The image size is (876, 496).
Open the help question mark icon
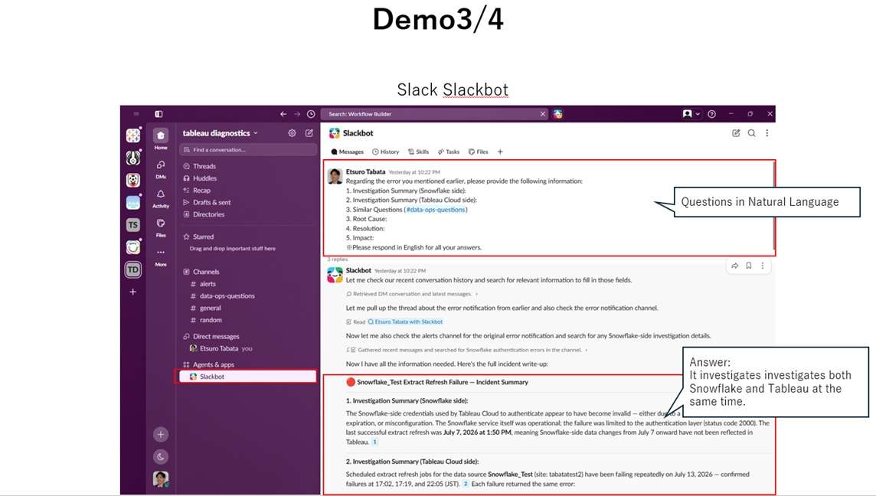(x=712, y=114)
